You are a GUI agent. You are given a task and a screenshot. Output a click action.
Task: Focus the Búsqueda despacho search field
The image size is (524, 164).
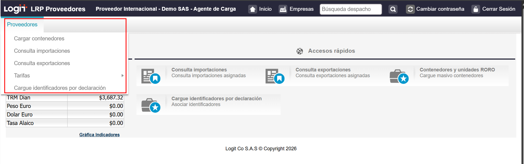point(350,9)
